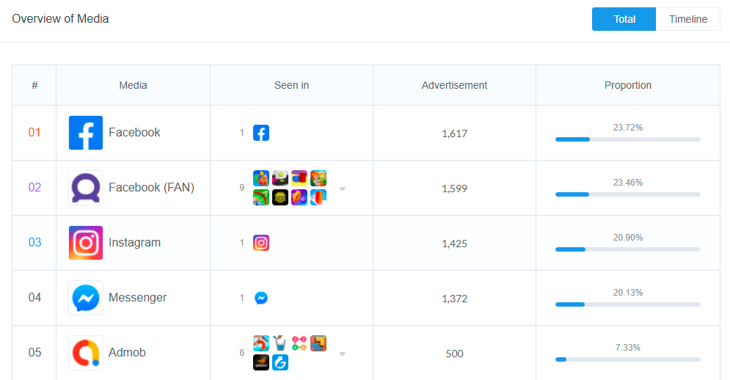Expand Facebook (FAN) seen-in apps list
The width and height of the screenshot is (730, 380).
[x=342, y=189]
